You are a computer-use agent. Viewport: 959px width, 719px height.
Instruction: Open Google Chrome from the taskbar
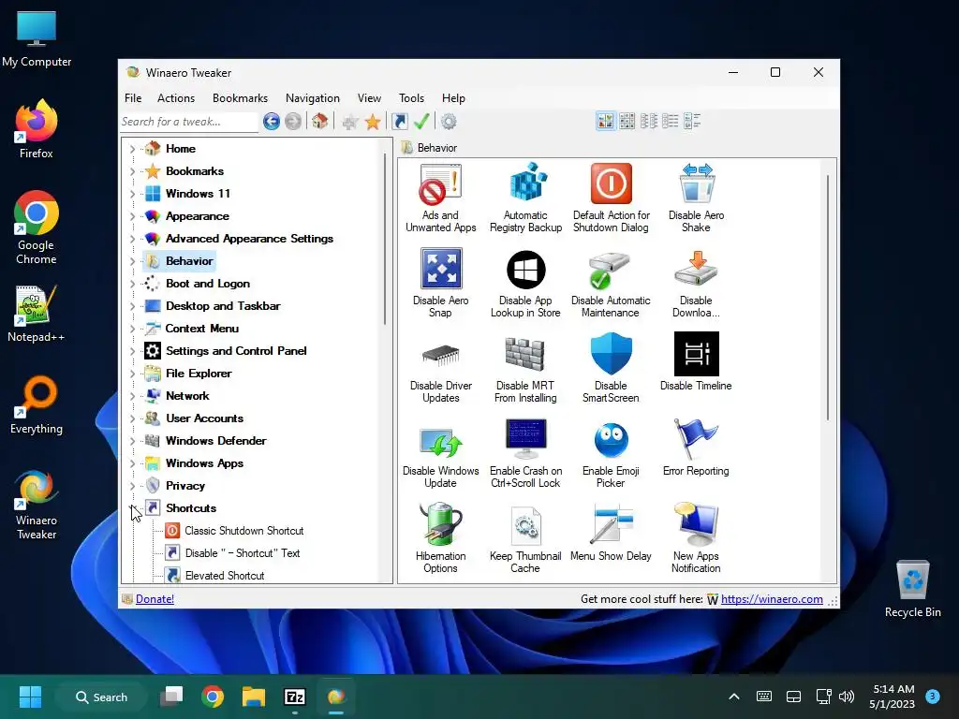(x=213, y=697)
